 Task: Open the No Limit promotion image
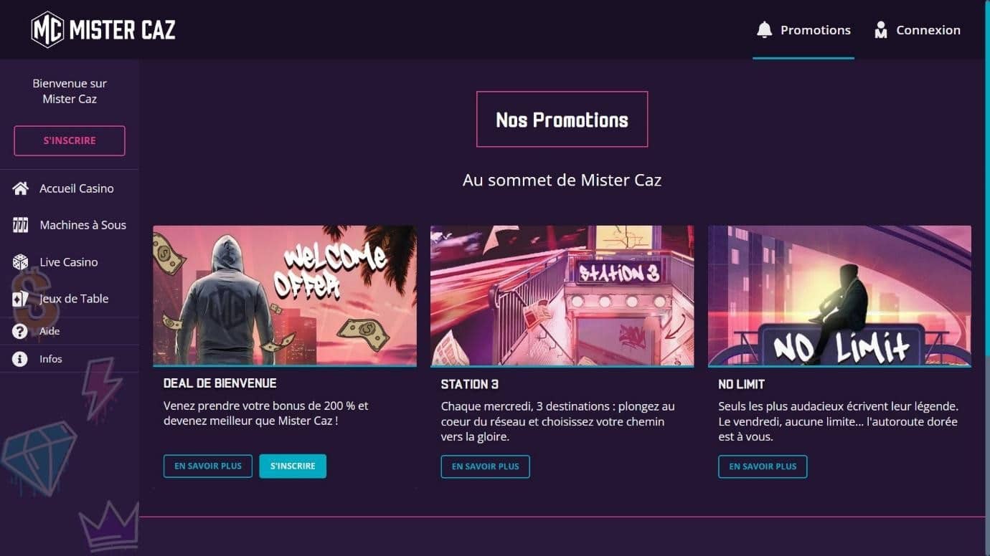(840, 296)
